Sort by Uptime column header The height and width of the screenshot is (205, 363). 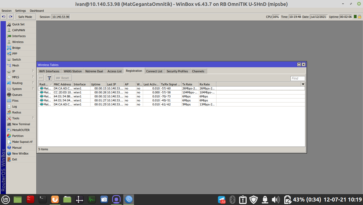[x=98, y=84]
